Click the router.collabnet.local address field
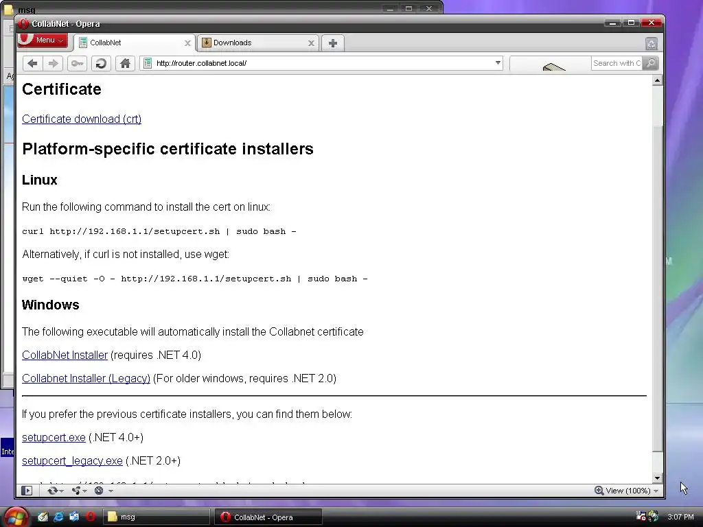The image size is (703, 527). 323,63
